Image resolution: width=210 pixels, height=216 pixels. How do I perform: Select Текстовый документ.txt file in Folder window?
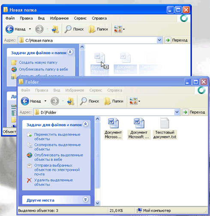point(165,128)
